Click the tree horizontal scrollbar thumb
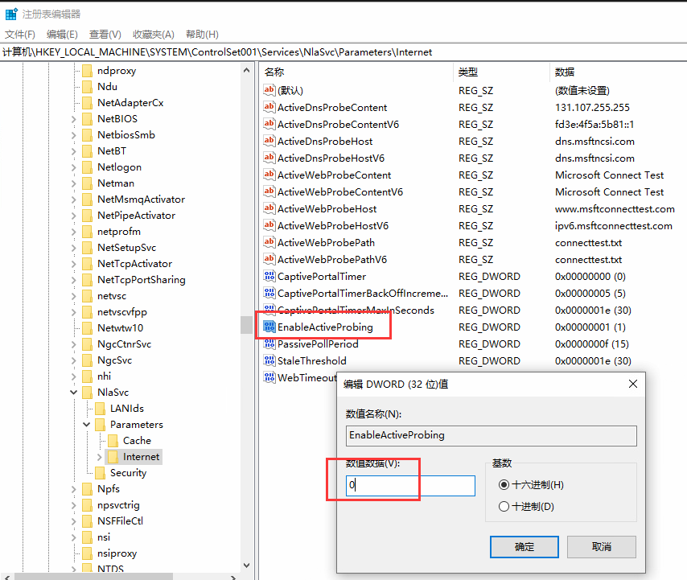The image size is (687, 580). point(93,577)
